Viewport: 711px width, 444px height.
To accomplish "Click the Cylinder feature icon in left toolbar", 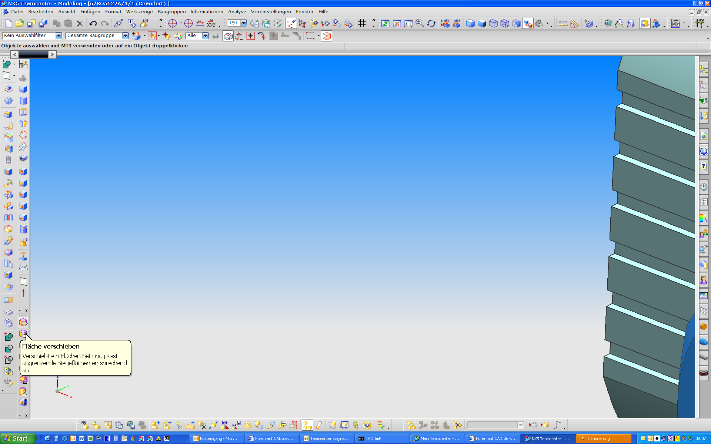I will coord(23,101).
